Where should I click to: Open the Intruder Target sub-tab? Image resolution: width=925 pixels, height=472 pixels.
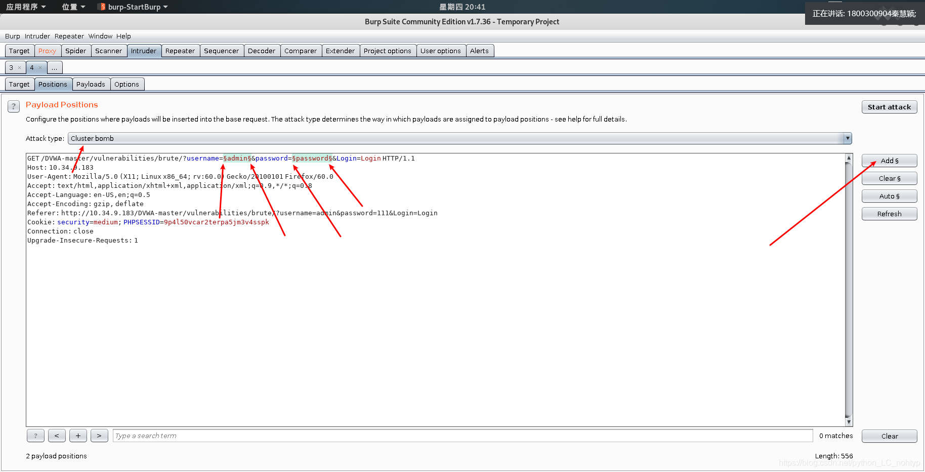(19, 84)
